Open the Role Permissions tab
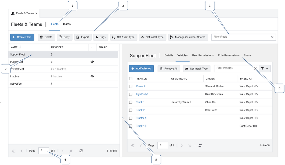The image size is (285, 165). pos(229,55)
